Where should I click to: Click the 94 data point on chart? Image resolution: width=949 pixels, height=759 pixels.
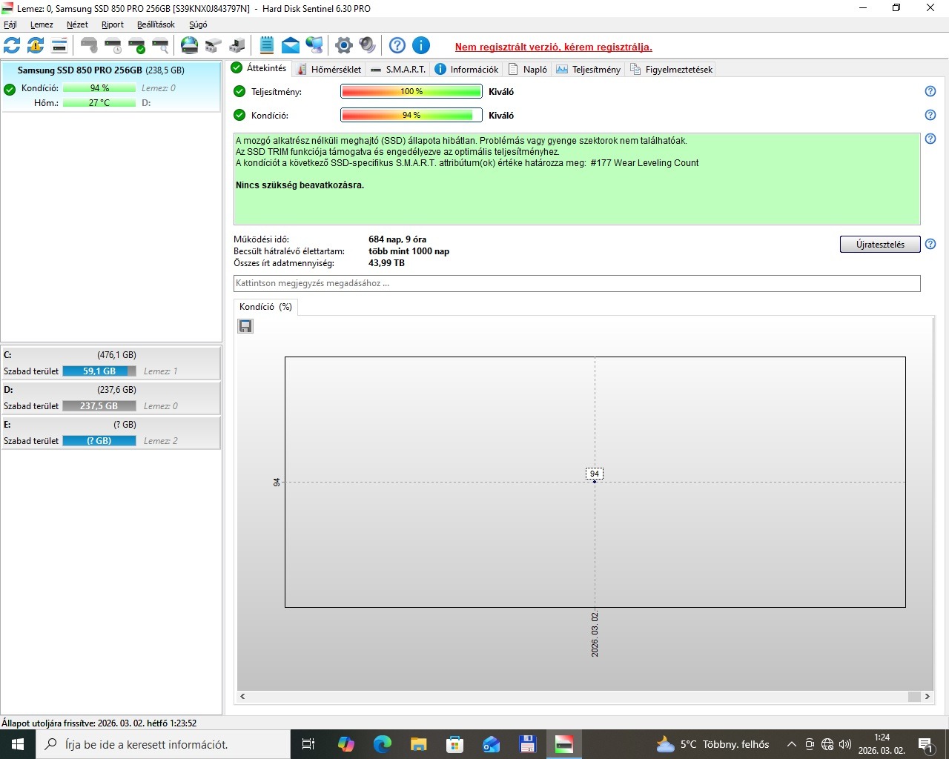click(x=595, y=481)
